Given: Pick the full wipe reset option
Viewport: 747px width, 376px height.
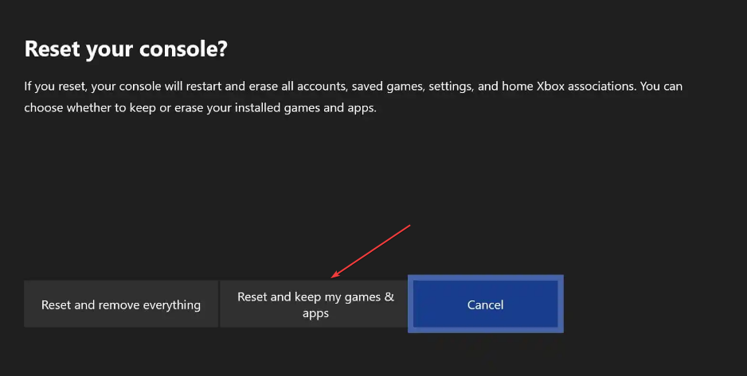Looking at the screenshot, I should (x=121, y=304).
